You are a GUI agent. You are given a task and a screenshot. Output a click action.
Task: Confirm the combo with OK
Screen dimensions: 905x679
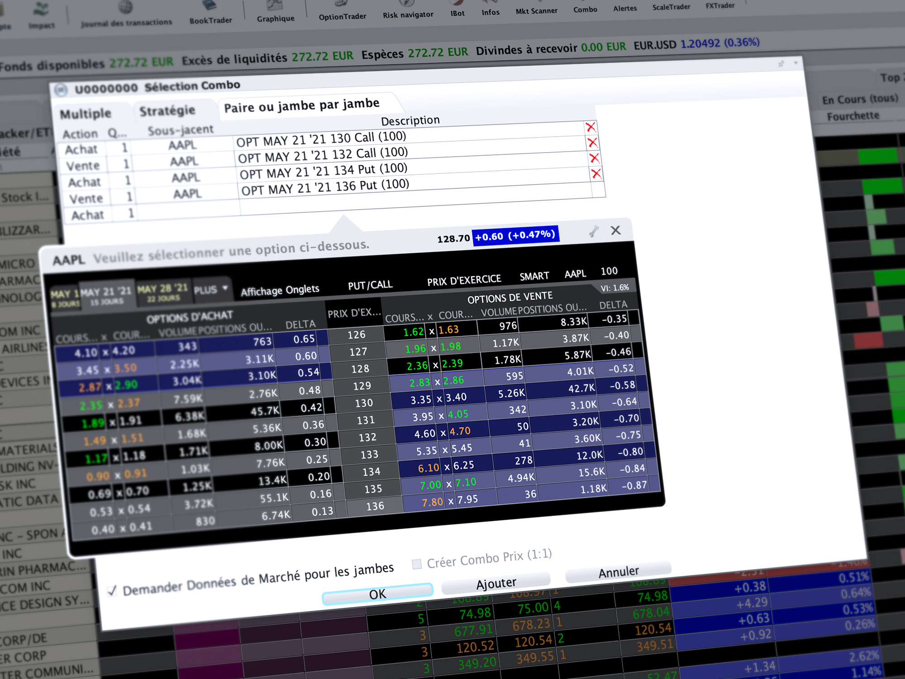[x=377, y=594]
